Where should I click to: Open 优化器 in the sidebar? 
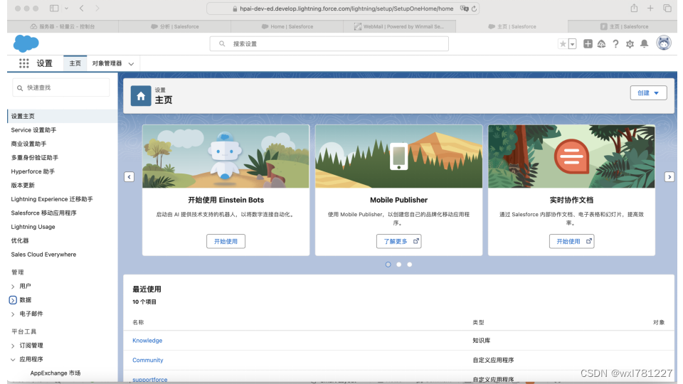[20, 241]
